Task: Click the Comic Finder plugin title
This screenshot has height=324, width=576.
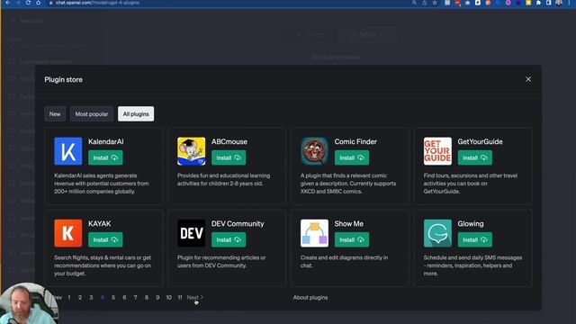Action: click(355, 141)
